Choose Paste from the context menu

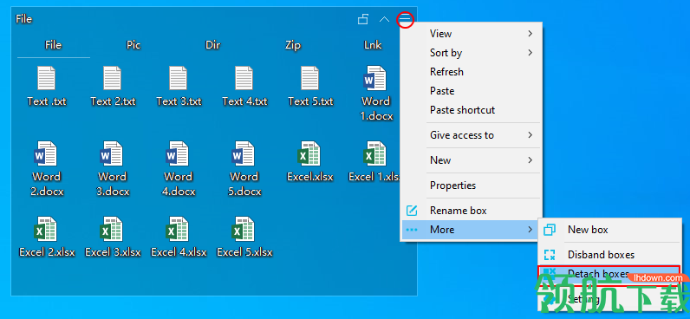point(471,91)
